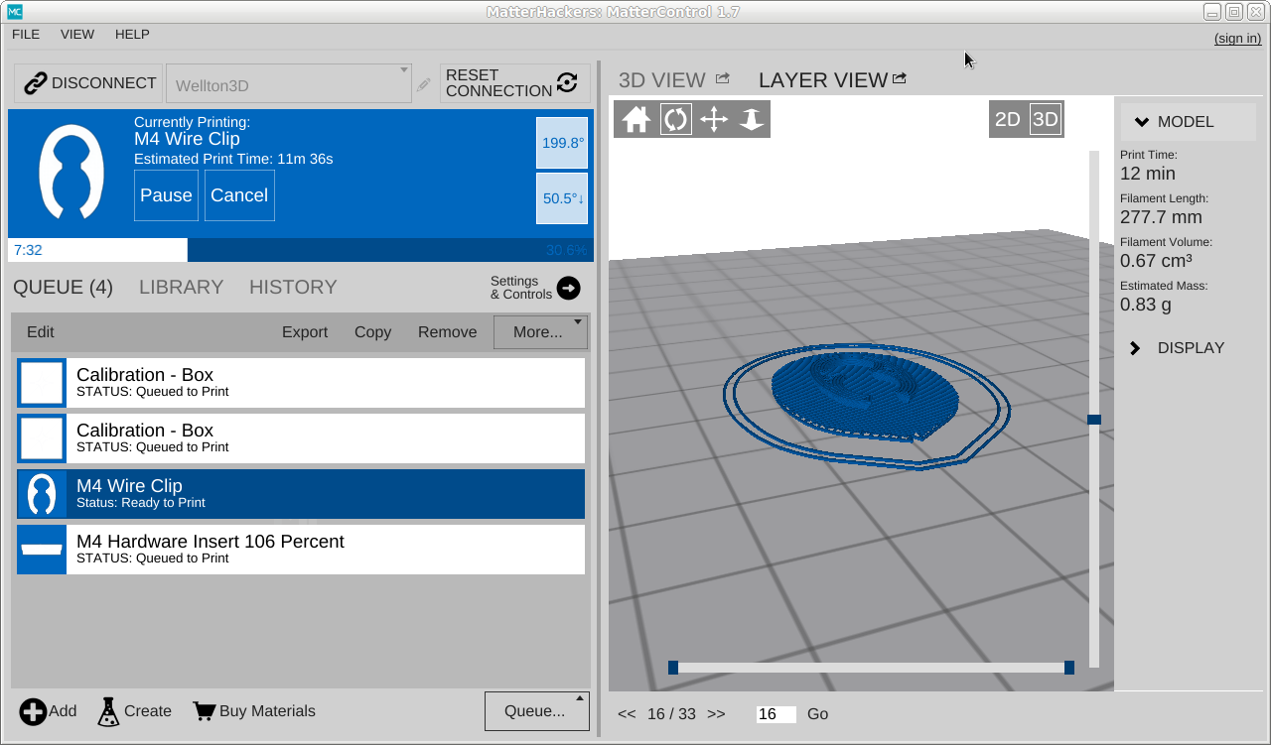Screen dimensions: 1271x745
Task: Expand the DISPLAY options section
Action: click(x=1136, y=348)
